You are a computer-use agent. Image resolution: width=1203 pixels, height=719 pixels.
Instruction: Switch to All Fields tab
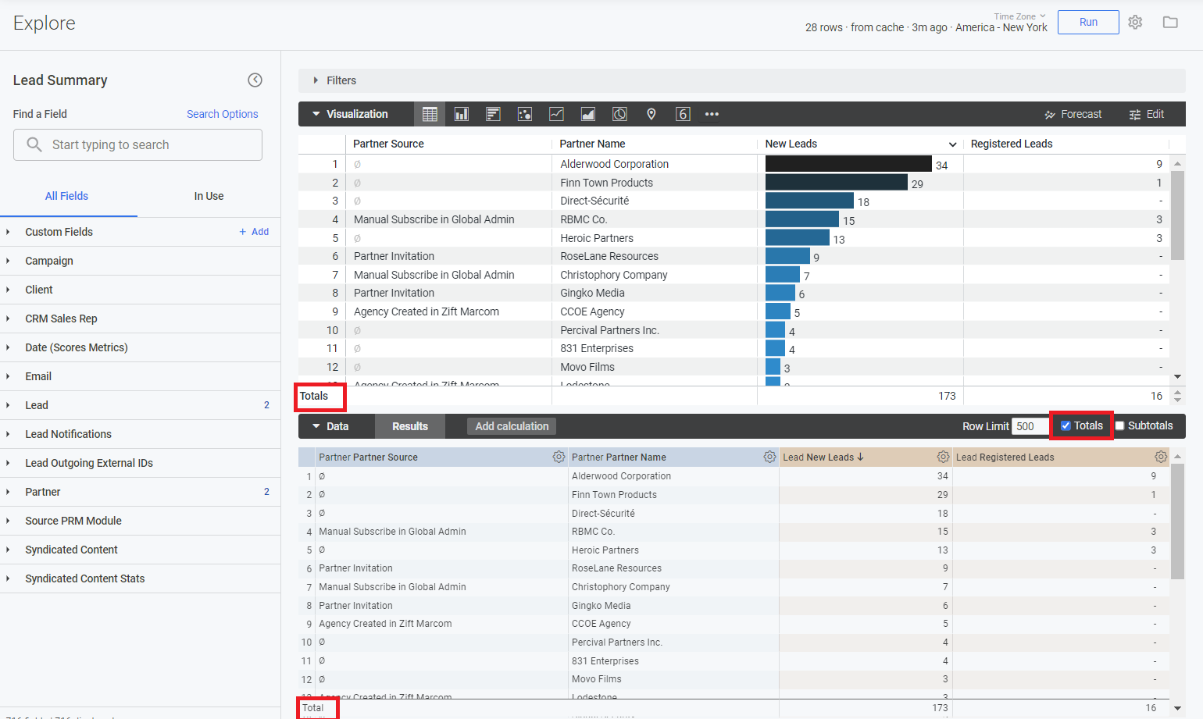[x=66, y=196]
